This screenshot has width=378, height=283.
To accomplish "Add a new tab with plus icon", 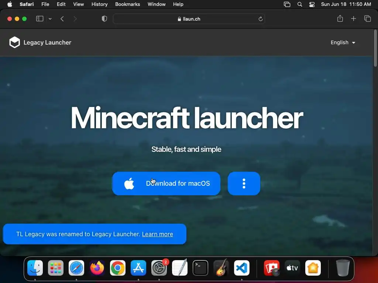I will click(x=353, y=18).
